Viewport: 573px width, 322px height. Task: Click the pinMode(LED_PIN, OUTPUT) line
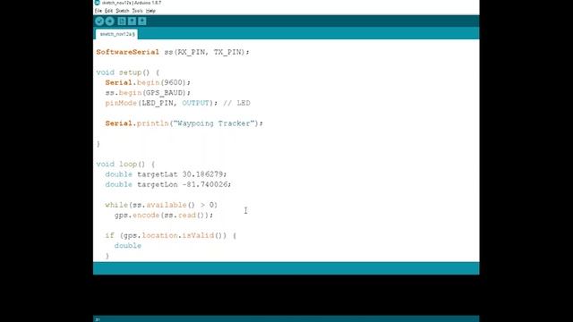tap(161, 104)
